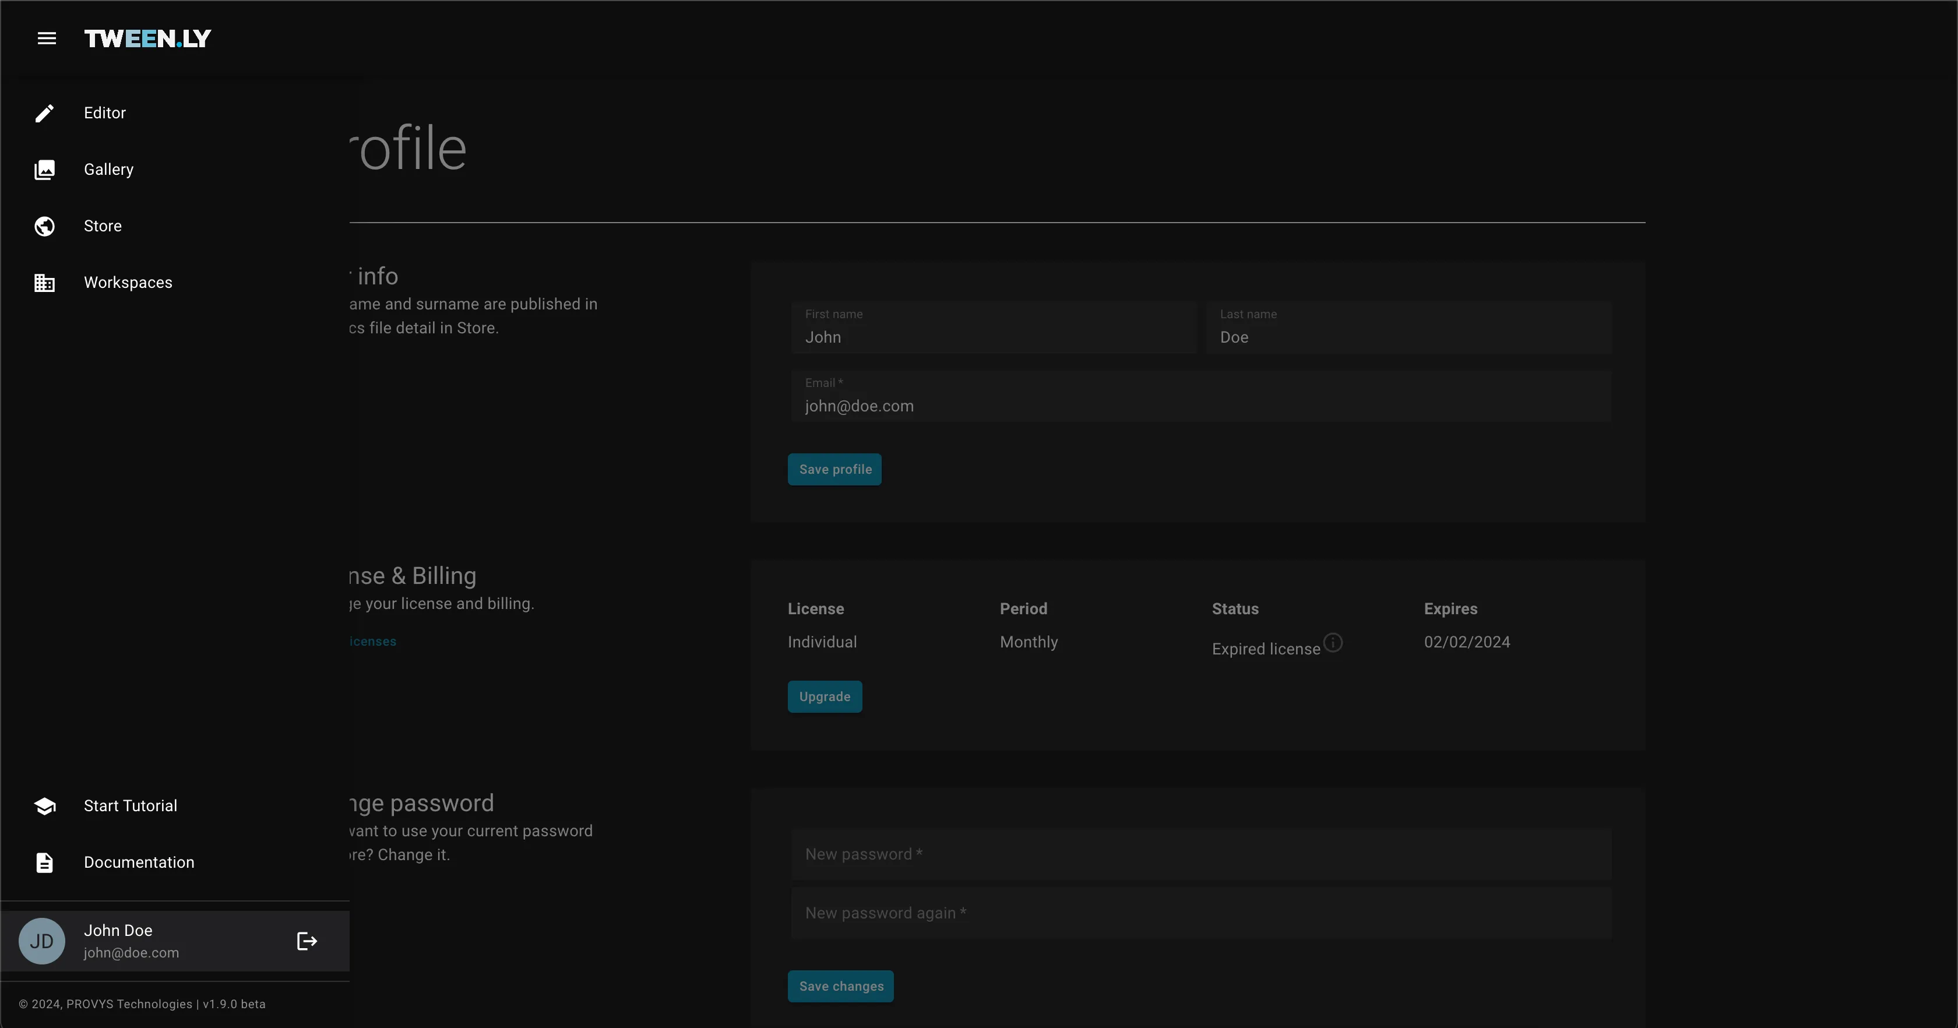
Task: Click the PROVYS Technologies version footer text
Action: pyautogui.click(x=142, y=1005)
